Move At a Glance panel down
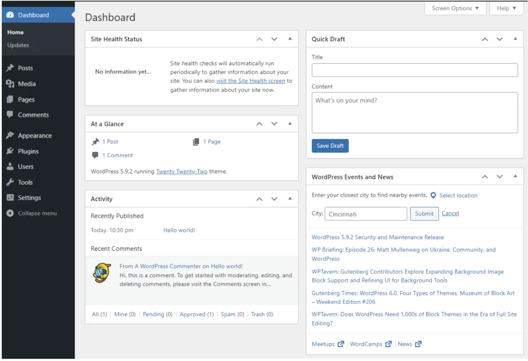Viewport: 528px width, 361px height. pyautogui.click(x=275, y=124)
